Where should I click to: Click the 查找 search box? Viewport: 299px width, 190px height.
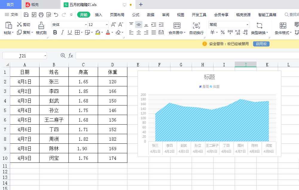(x=291, y=15)
